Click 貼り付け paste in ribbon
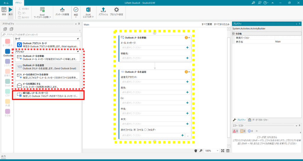Screen dimensions: 303x161 pos(24,17)
